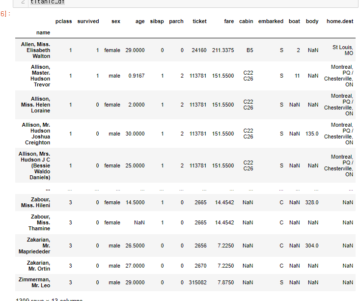
Task: Select row Allison, Master. Hudson Trevor
Action: [185, 76]
